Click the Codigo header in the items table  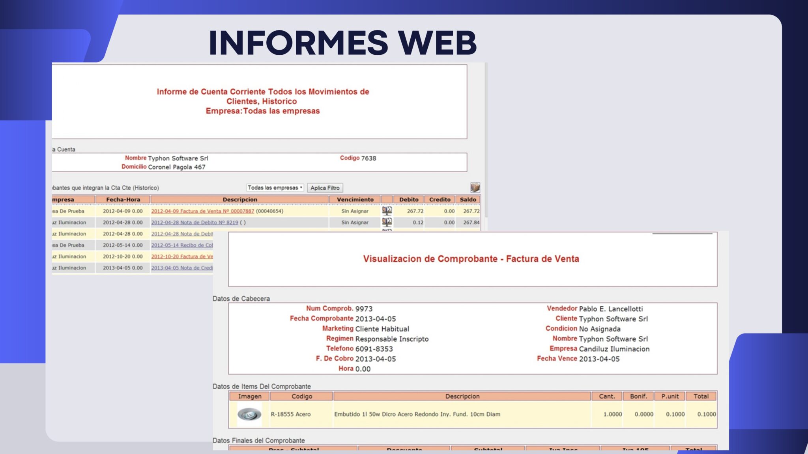click(301, 396)
